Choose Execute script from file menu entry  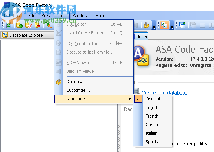pyautogui.click(x=94, y=52)
